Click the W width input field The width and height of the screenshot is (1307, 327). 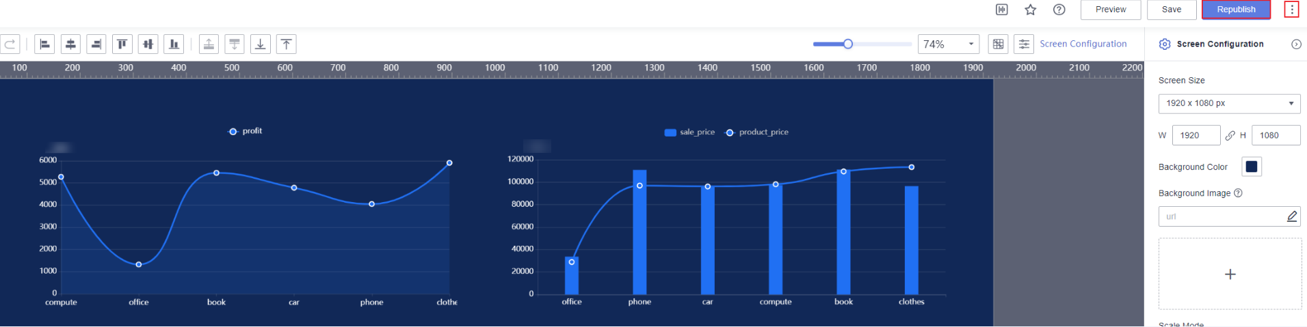[1196, 135]
